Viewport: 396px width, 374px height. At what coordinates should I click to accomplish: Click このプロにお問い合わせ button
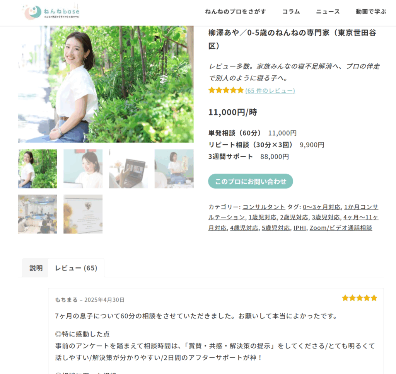251,181
